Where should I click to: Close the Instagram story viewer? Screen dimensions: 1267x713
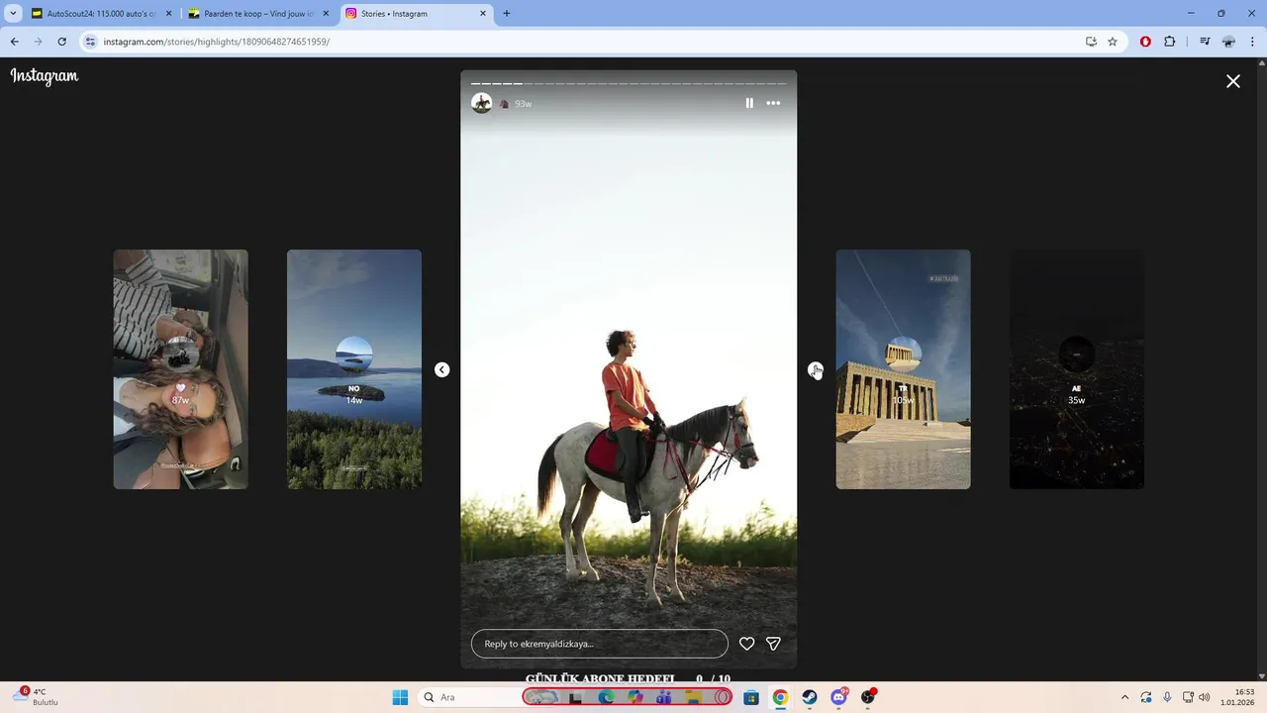pos(1233,81)
